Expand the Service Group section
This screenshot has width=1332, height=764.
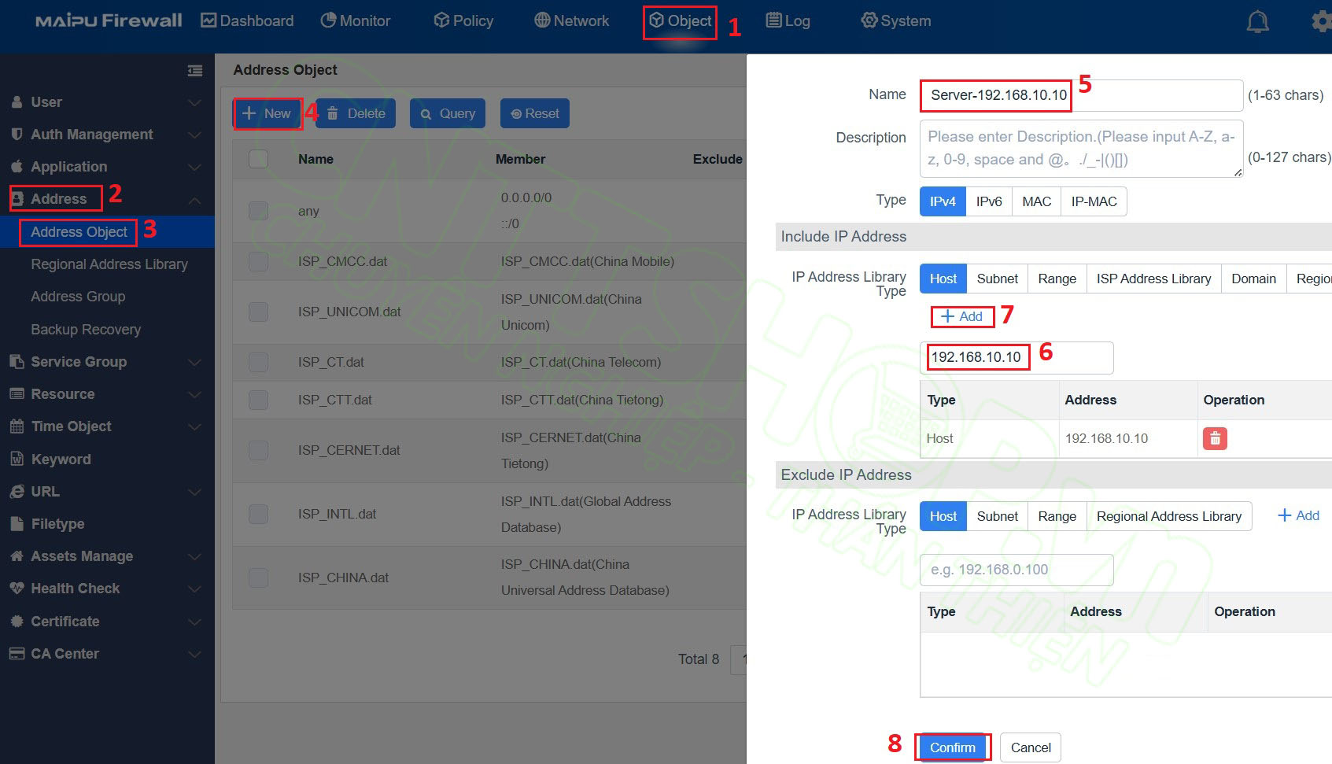click(x=194, y=362)
